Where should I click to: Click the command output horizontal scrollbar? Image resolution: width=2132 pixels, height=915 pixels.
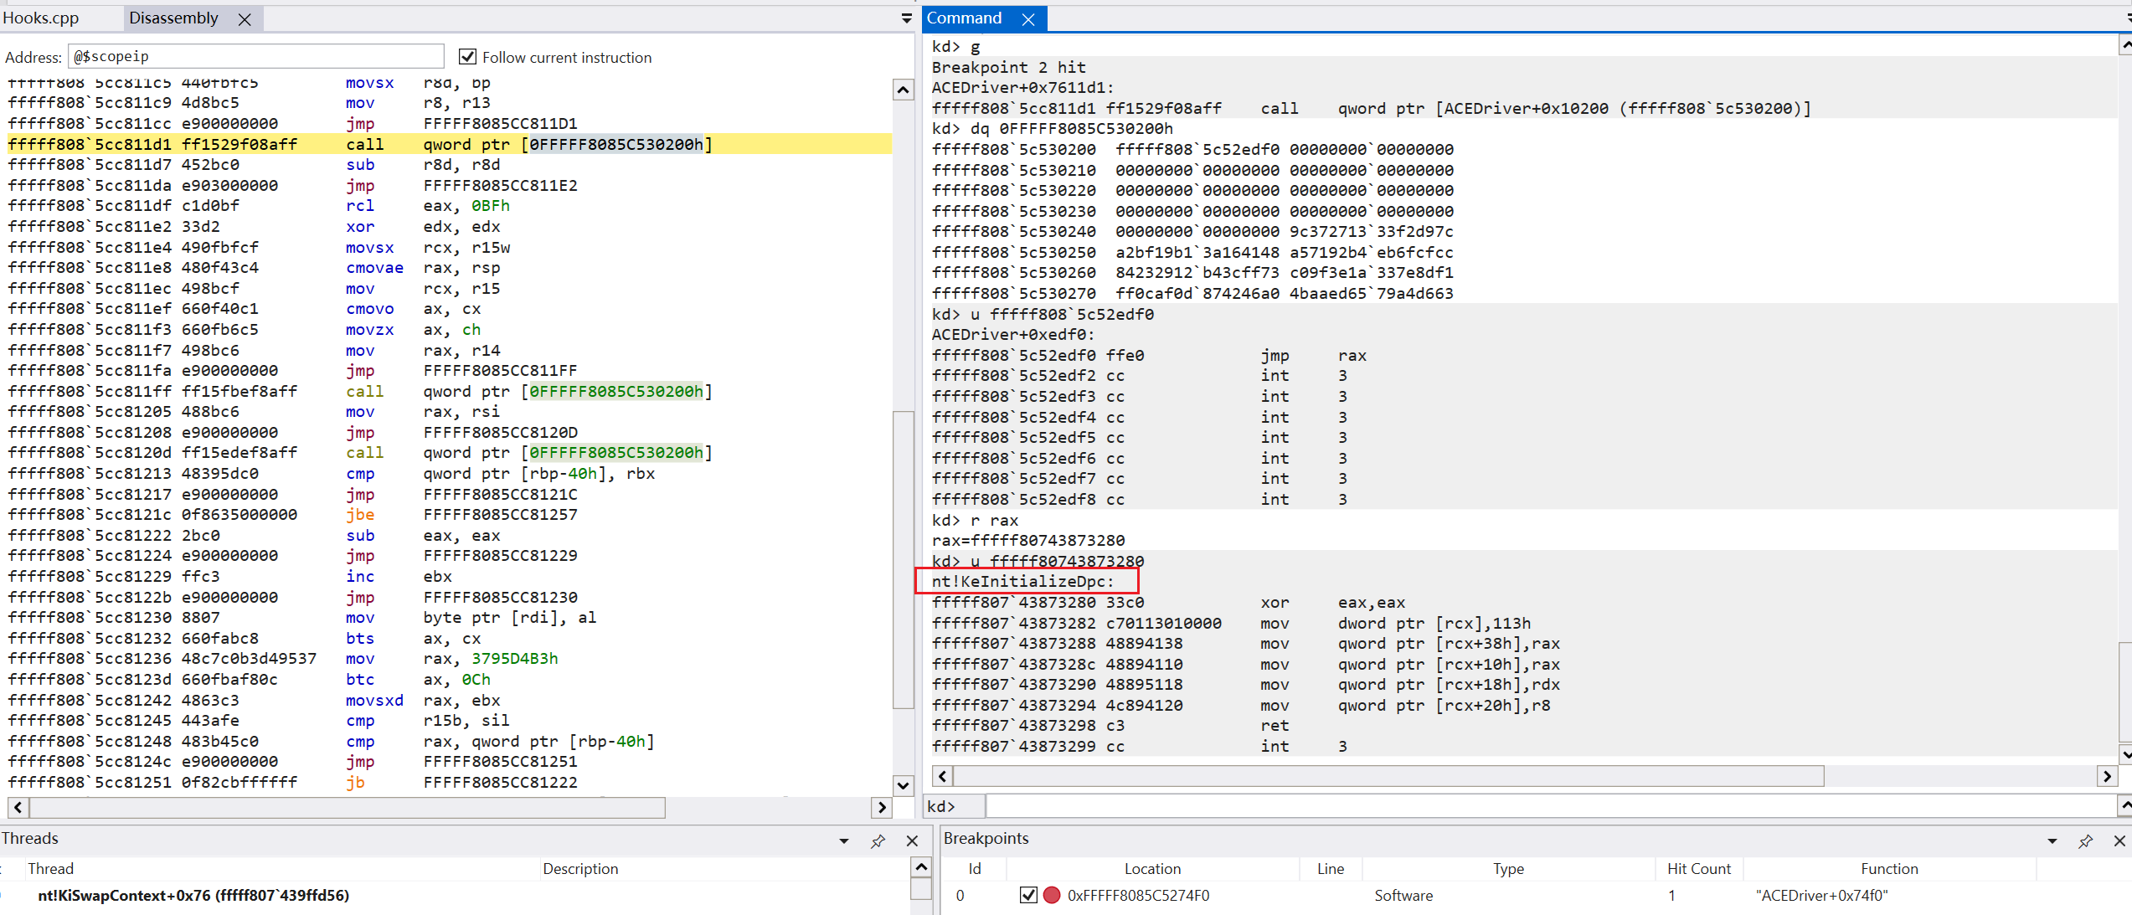(1387, 776)
